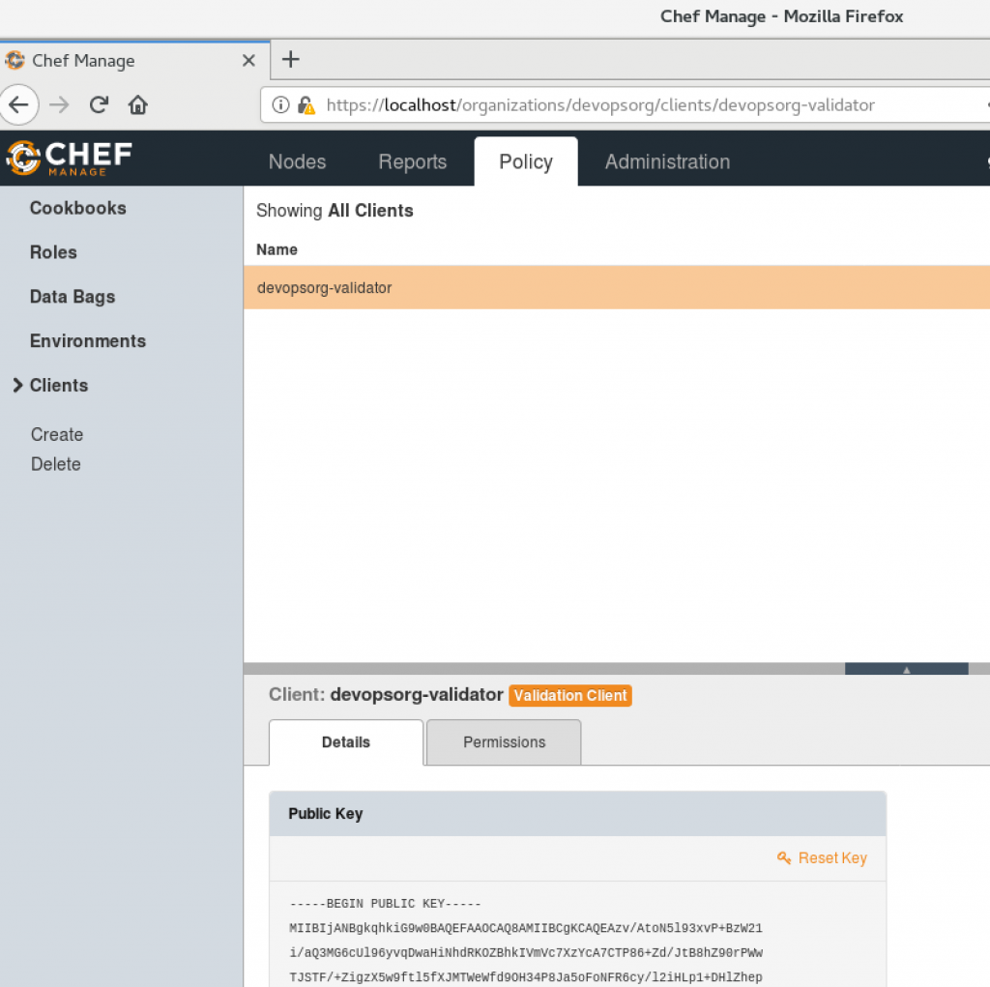Go to the Firefox home page
The image size is (990, 987).
pyautogui.click(x=137, y=104)
